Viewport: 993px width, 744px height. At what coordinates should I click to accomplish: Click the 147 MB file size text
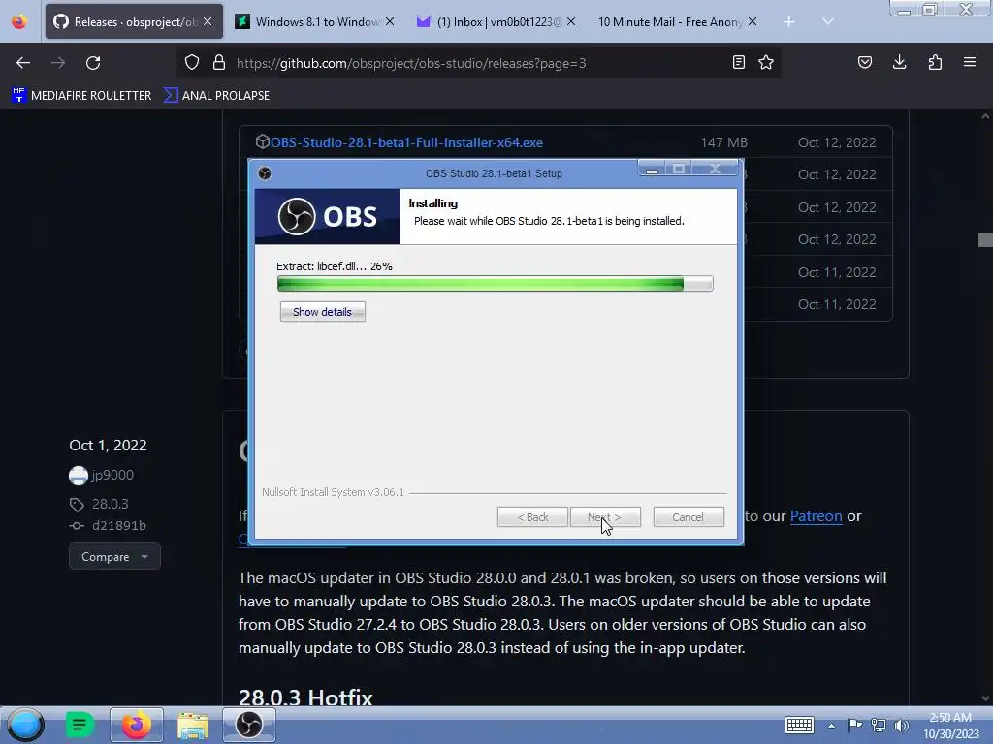[723, 143]
